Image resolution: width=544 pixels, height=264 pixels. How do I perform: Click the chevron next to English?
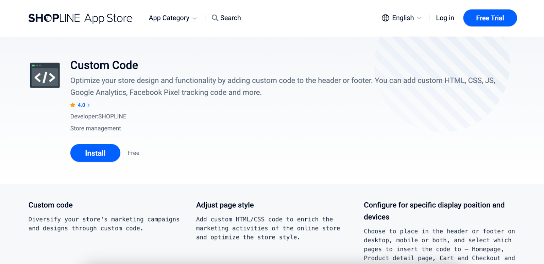pos(419,18)
